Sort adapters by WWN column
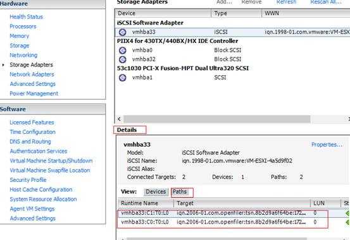Viewport: 350px width, 240px height. pyautogui.click(x=306, y=13)
